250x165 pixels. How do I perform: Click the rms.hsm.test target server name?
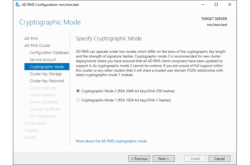pyautogui.click(x=217, y=25)
